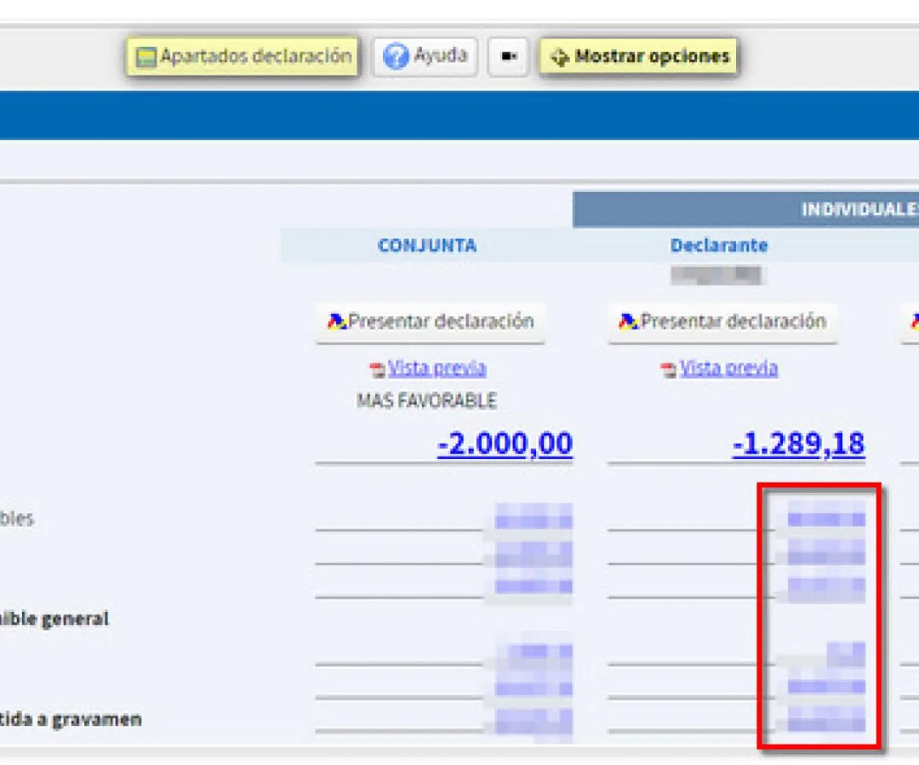Click the tax agency logo in Declarante button
This screenshot has height=765, width=919.
pyautogui.click(x=629, y=321)
